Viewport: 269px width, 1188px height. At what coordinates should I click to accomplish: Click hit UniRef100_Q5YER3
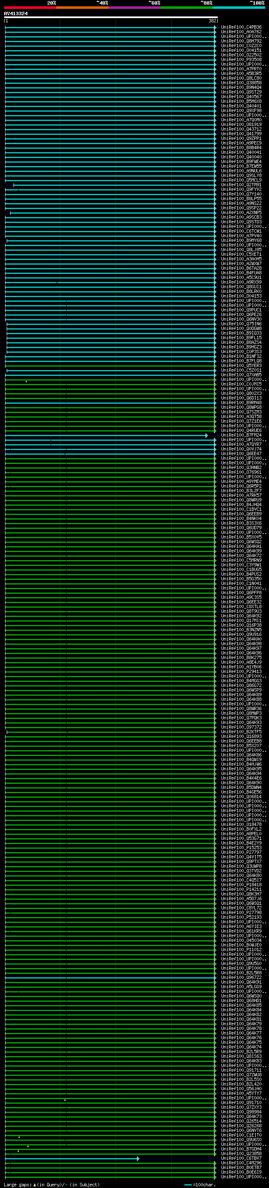coord(241,365)
